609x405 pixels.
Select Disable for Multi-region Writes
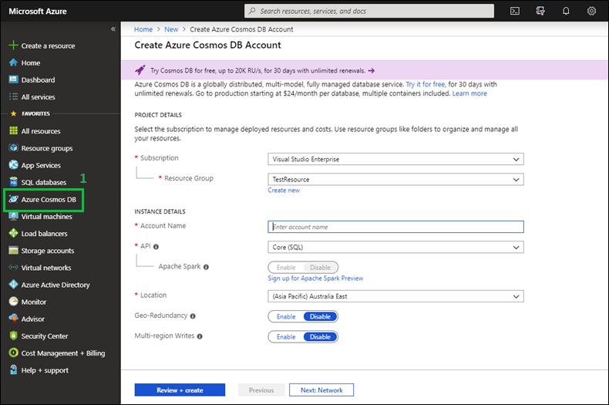click(x=320, y=337)
